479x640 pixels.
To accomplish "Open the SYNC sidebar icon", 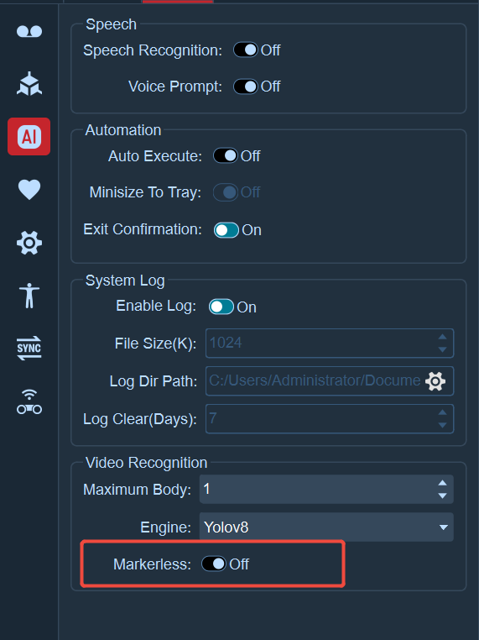I will [x=29, y=349].
